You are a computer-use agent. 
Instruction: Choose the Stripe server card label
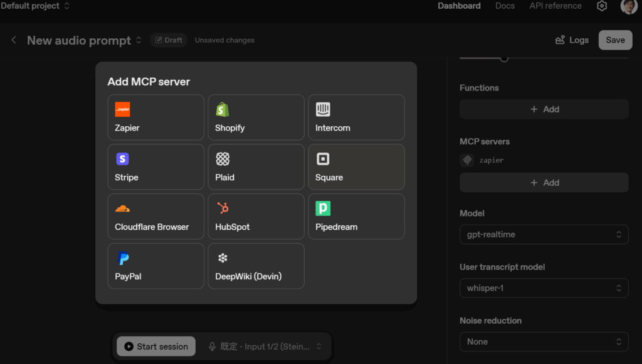click(x=127, y=178)
